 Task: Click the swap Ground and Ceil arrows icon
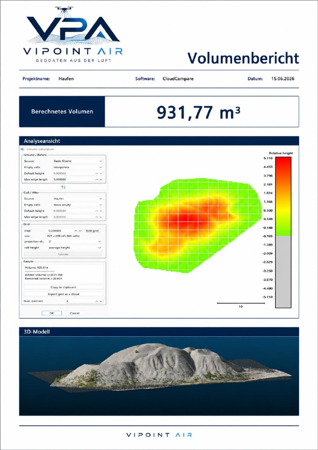coord(63,187)
